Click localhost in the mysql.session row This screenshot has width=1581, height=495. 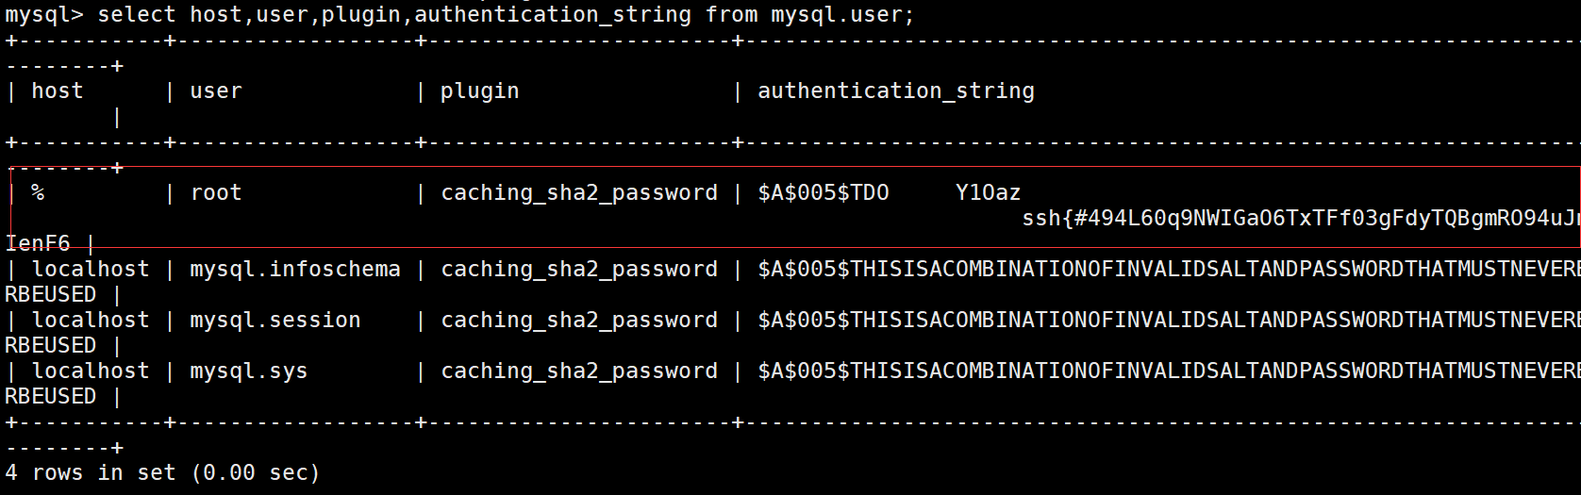[91, 321]
